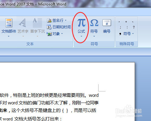Screen dimensions: 151x121
Task: Click the 首字下沉 drop cap icon
Action: click(37, 23)
